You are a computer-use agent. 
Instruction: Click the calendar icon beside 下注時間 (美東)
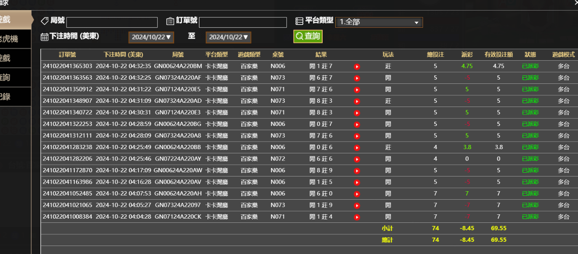[x=45, y=36]
